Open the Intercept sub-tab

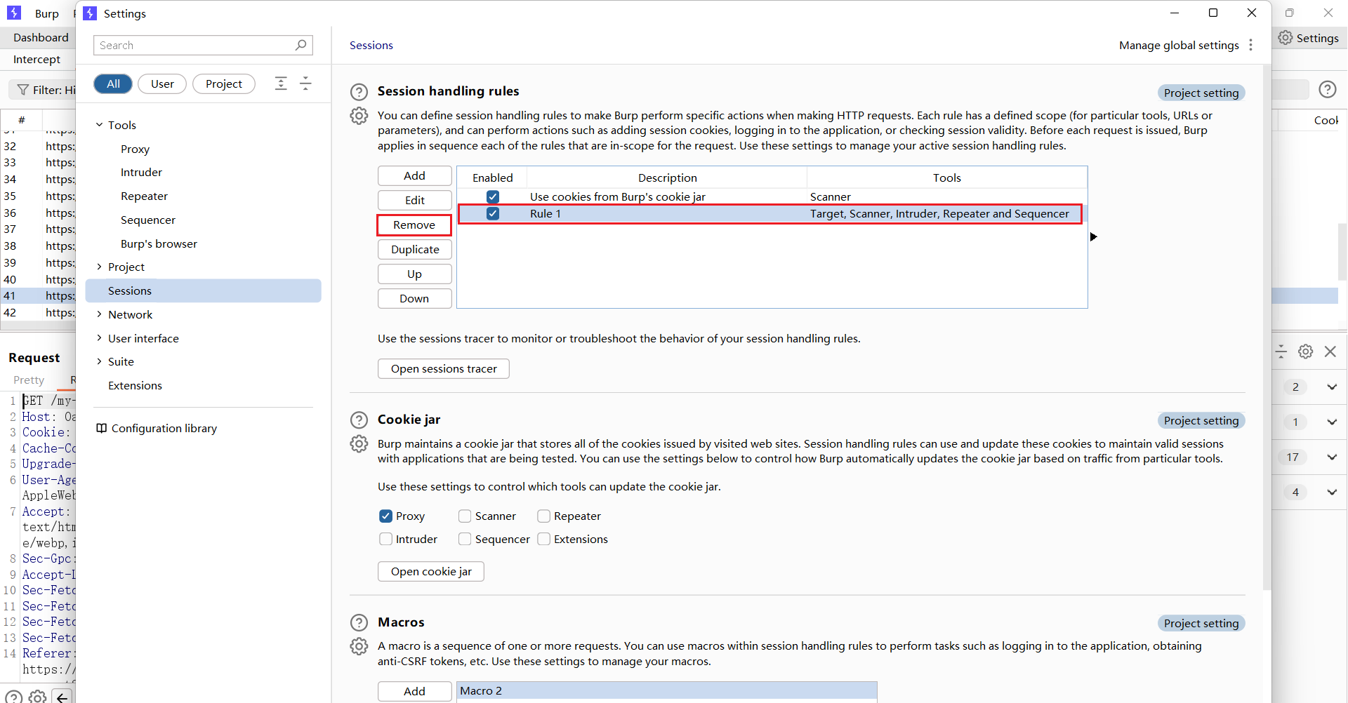(37, 60)
